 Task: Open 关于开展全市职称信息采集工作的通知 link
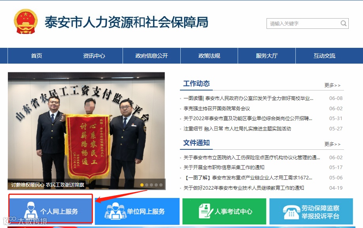(224, 168)
